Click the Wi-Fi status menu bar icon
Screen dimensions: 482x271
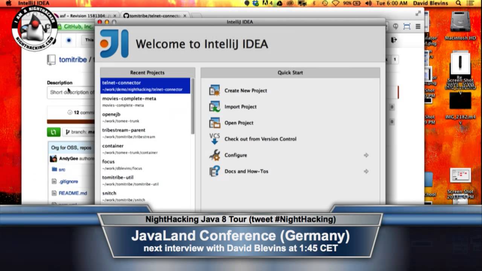[336, 3]
